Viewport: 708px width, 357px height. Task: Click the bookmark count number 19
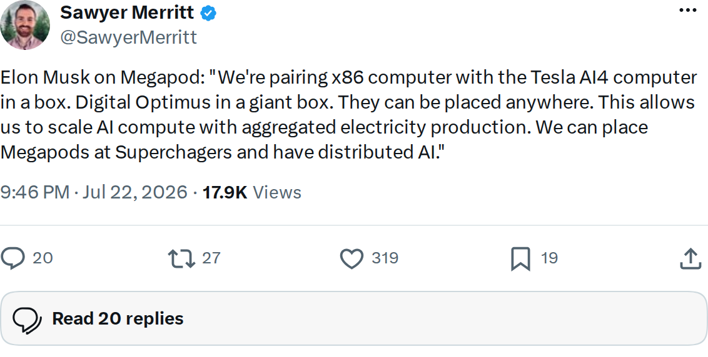point(549,258)
